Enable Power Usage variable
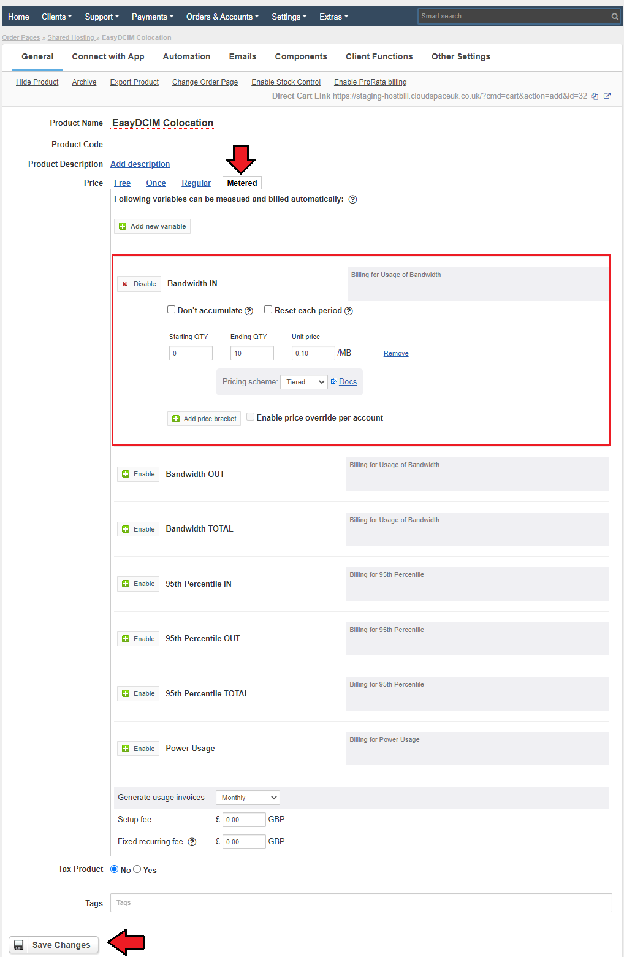This screenshot has height=957, width=624. 139,749
